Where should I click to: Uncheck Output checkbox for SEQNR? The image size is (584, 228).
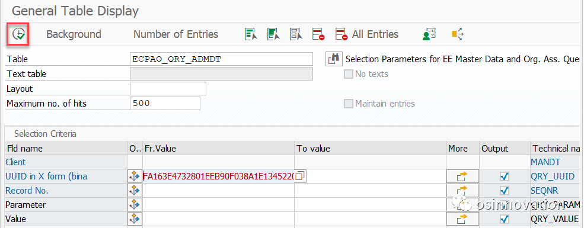(x=505, y=191)
